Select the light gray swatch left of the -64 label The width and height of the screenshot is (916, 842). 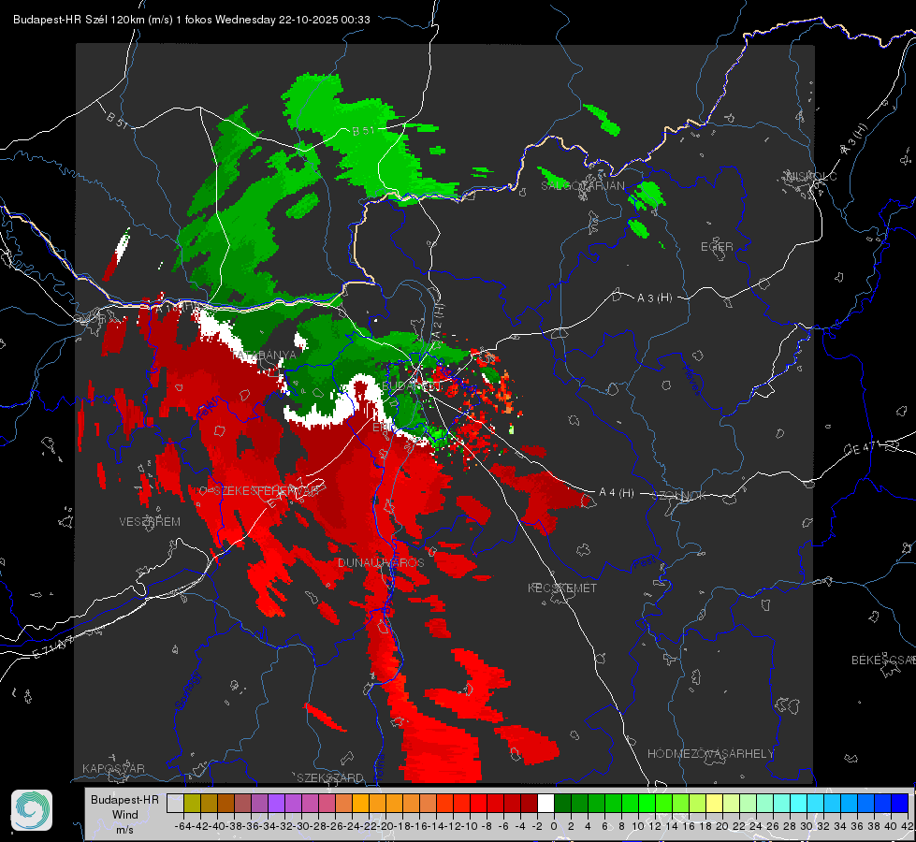pyautogui.click(x=175, y=803)
